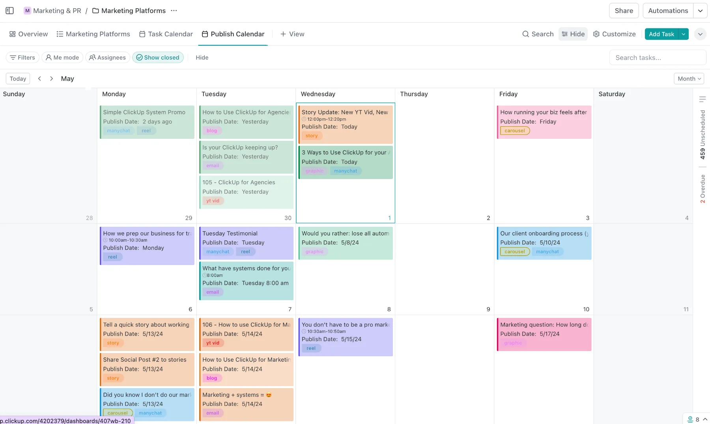Open the Automations panel
The width and height of the screenshot is (710, 424).
tap(668, 11)
